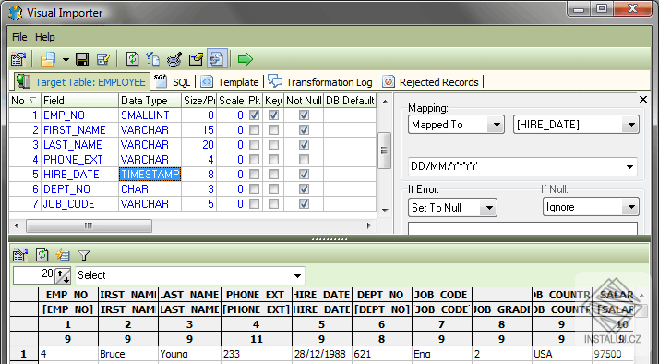Viewport: 659px width, 364px height.
Task: Open the Transformation Log tab
Action: coord(320,81)
